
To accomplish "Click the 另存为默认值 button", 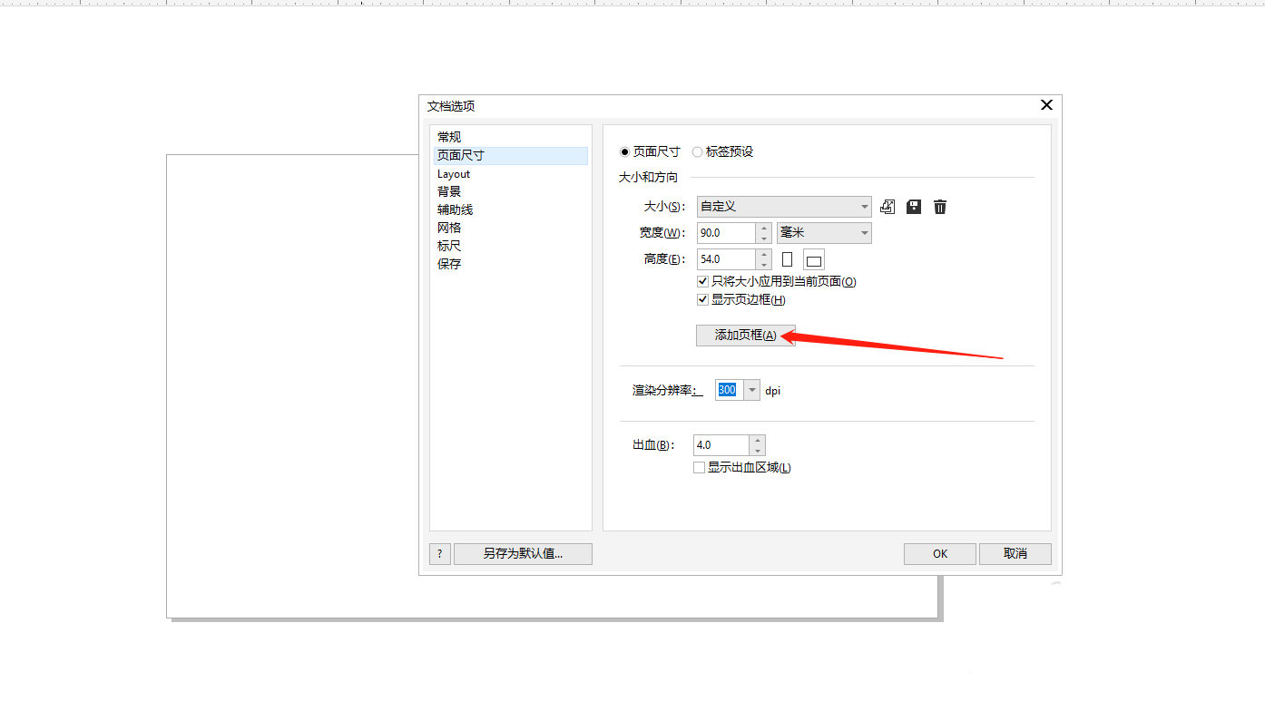I will click(523, 553).
